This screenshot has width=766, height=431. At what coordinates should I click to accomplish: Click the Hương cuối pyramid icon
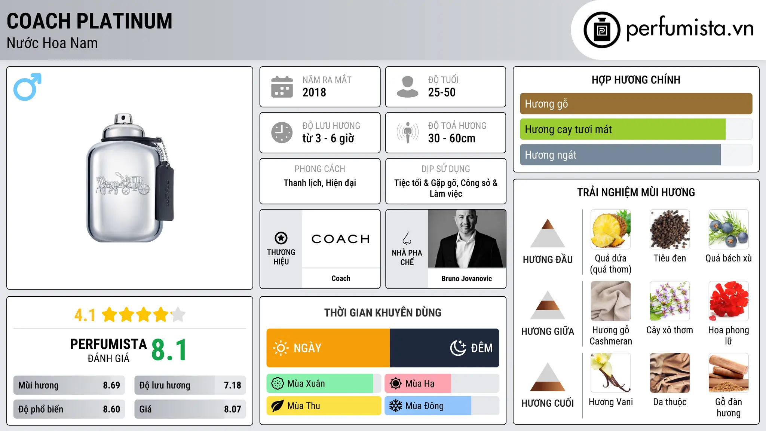pyautogui.click(x=548, y=377)
